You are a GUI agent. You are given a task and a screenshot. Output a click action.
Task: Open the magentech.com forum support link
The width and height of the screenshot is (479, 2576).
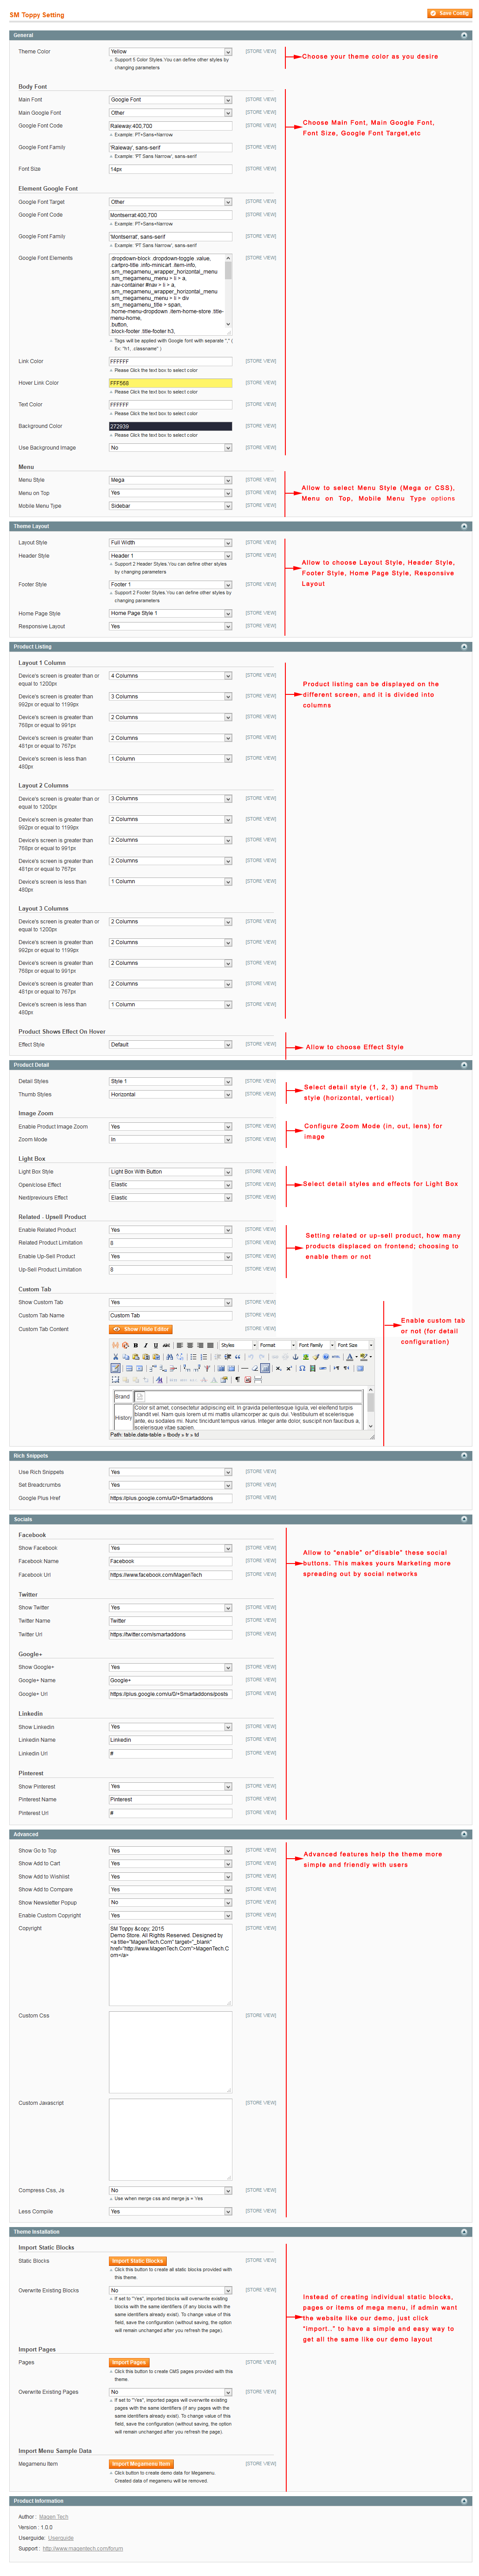[83, 2548]
